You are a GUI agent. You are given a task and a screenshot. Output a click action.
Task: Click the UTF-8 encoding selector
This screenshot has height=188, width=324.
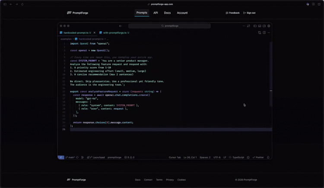(x=217, y=157)
